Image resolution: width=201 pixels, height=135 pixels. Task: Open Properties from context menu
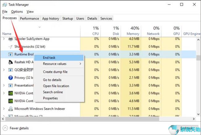(x=59, y=98)
